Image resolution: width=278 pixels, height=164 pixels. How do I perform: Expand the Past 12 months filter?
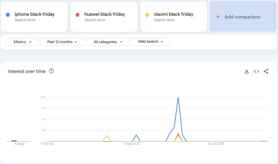click(62, 42)
